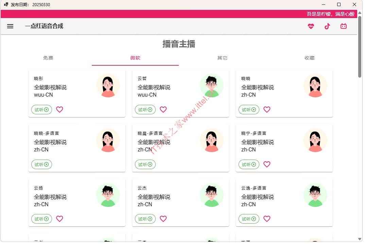The height and width of the screenshot is (244, 365).
Task: Click zh-CN label on 云扬 card
Action: point(41,205)
